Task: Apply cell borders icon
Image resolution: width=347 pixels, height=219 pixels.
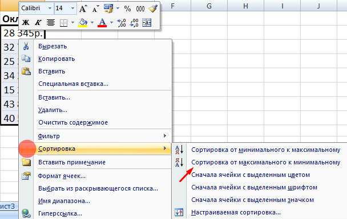Action: click(64, 23)
